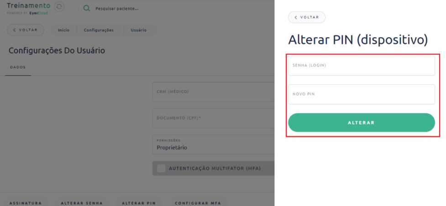The height and width of the screenshot is (206, 446).
Task: Click the Senha (Login) input field
Action: [361, 66]
